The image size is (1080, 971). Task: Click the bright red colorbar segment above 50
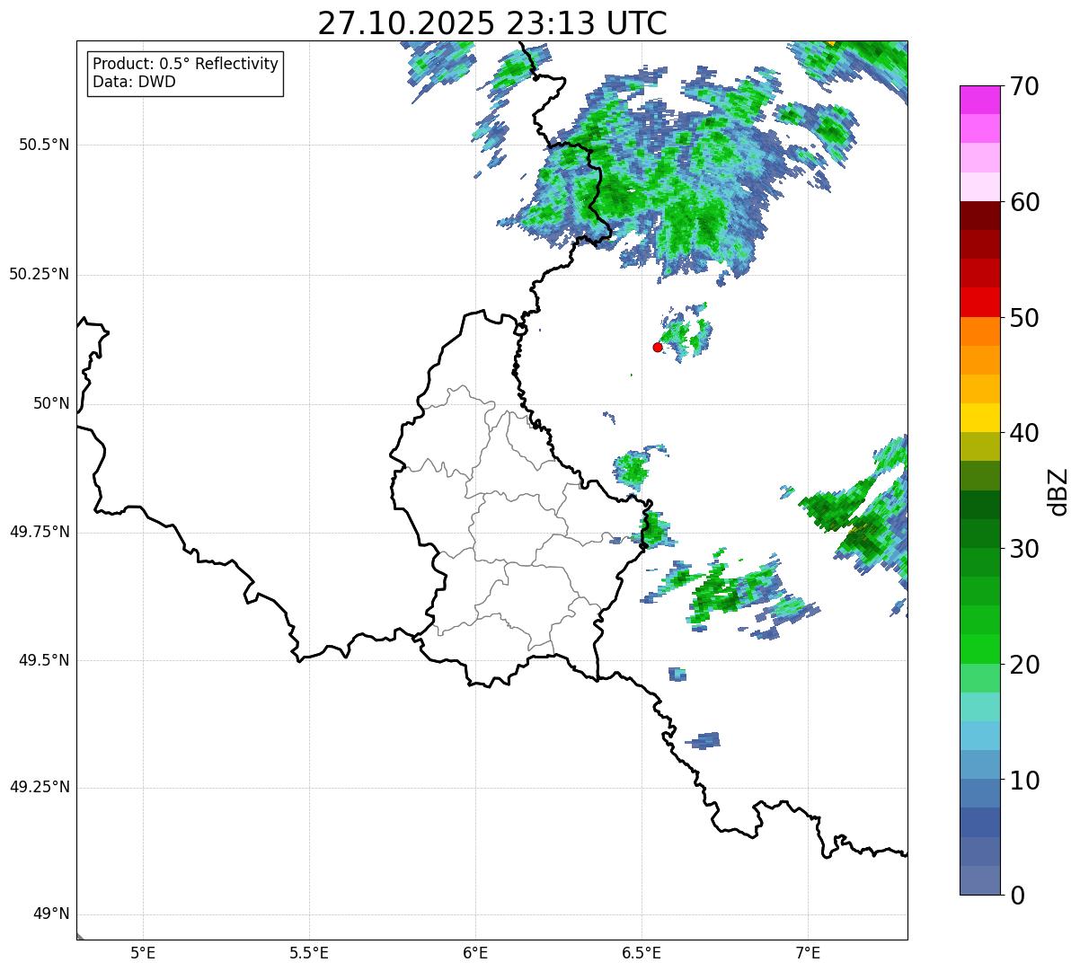pyautogui.click(x=979, y=302)
